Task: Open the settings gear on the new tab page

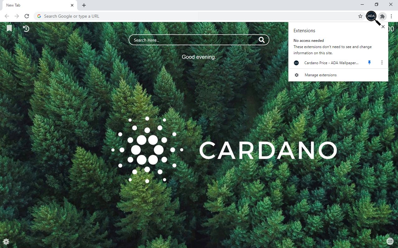Action: [6, 241]
